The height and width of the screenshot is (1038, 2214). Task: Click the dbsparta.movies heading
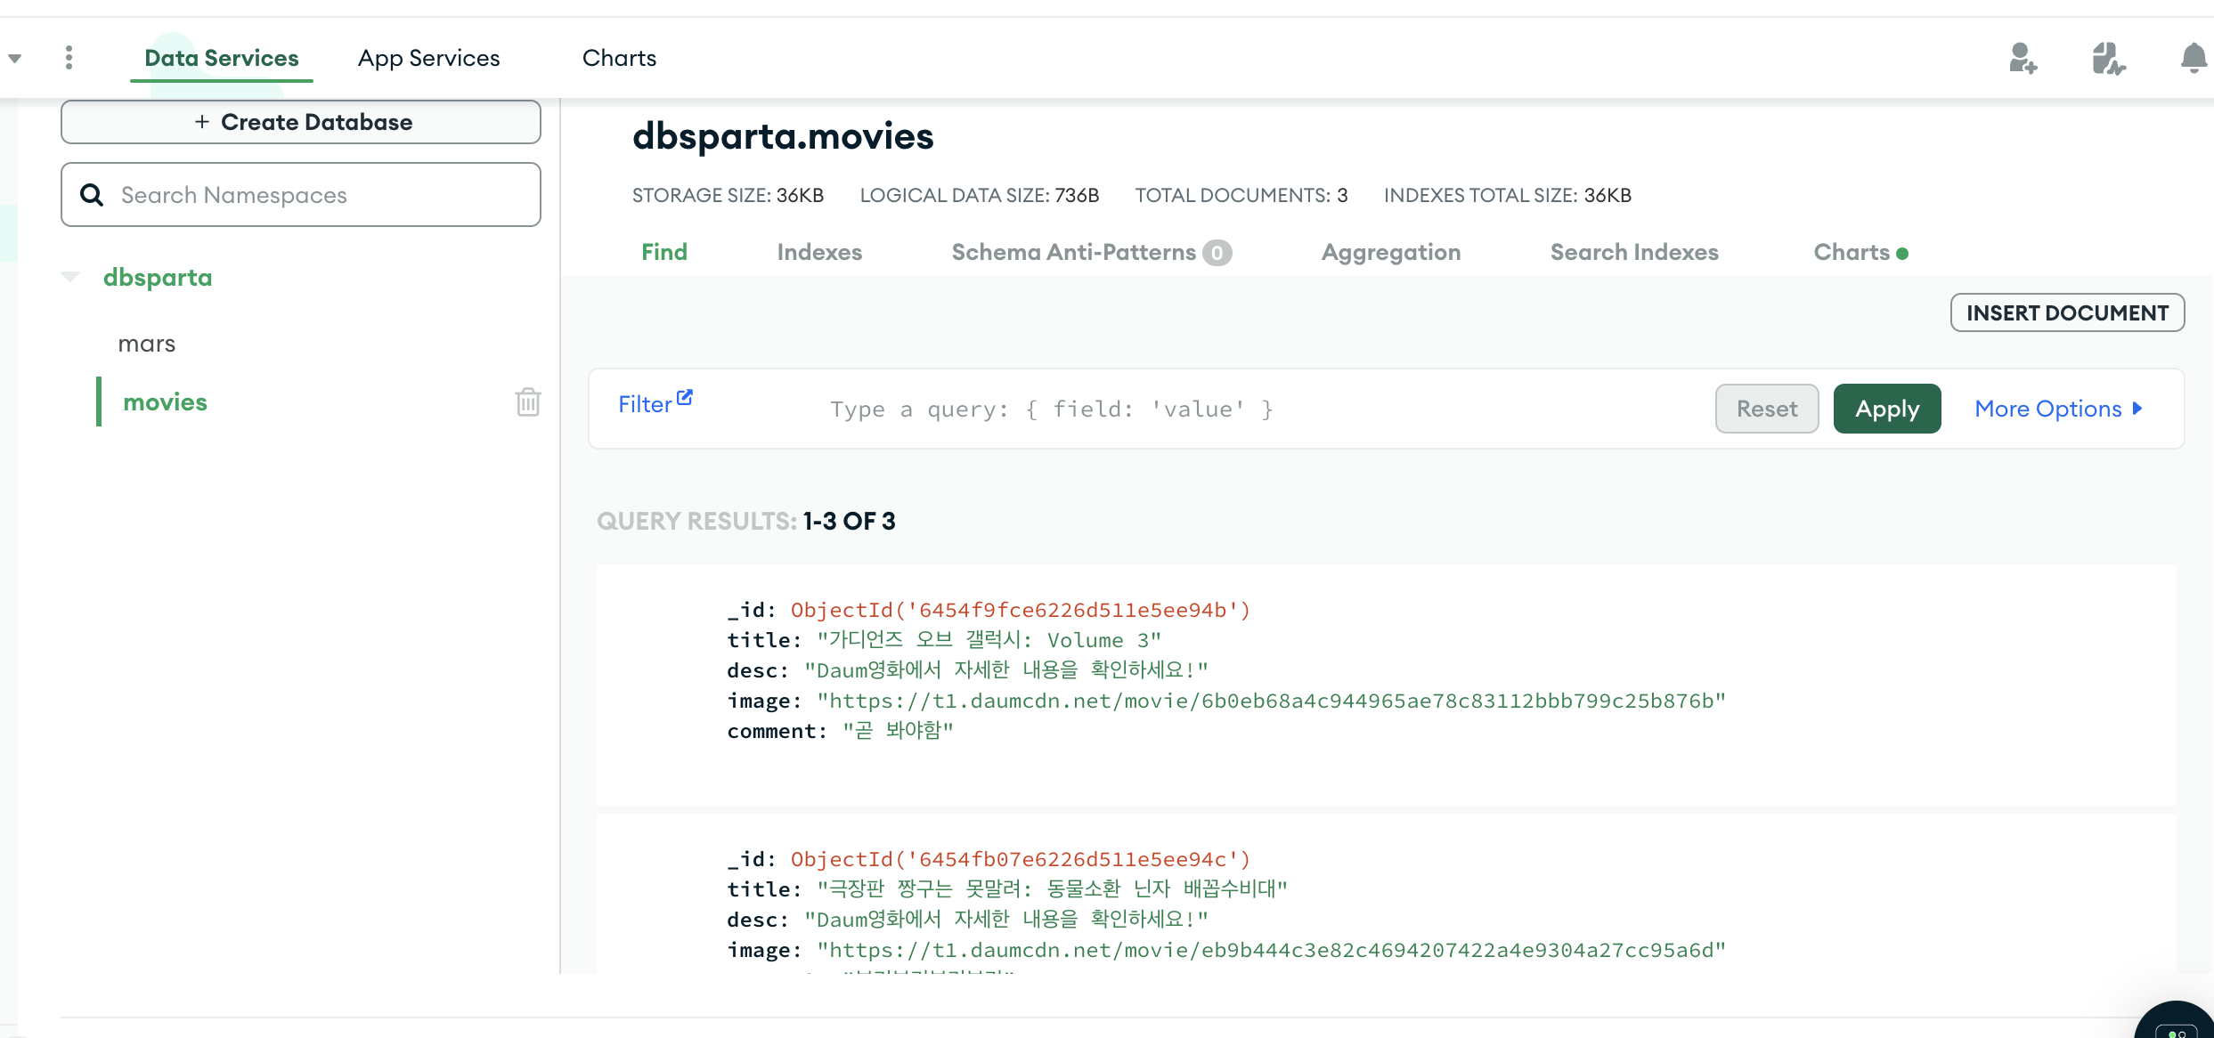pos(783,136)
